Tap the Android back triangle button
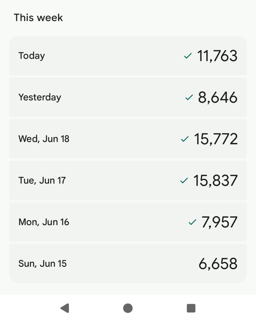Screen dimensions: 256x322 pos(65,308)
